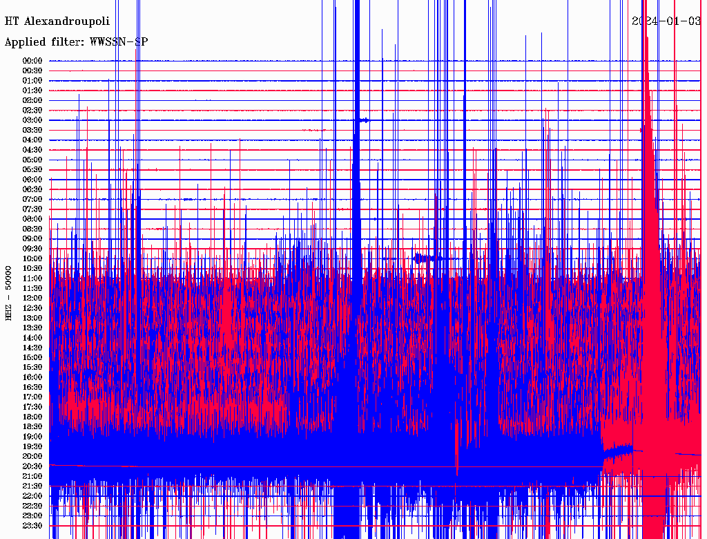
Task: Click the 16:00 time label
Action: (x=32, y=377)
